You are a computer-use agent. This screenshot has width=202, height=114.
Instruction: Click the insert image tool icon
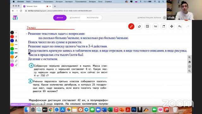(x=163, y=26)
